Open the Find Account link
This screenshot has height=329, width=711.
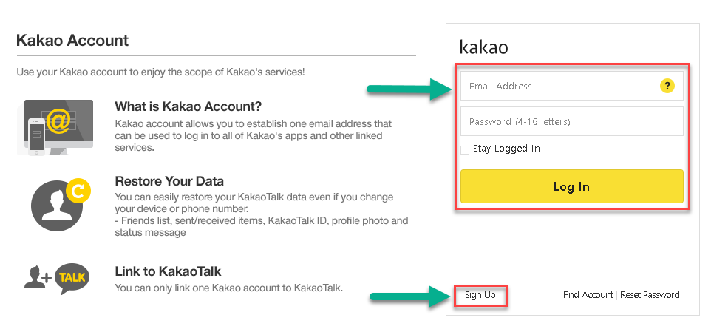coord(588,295)
